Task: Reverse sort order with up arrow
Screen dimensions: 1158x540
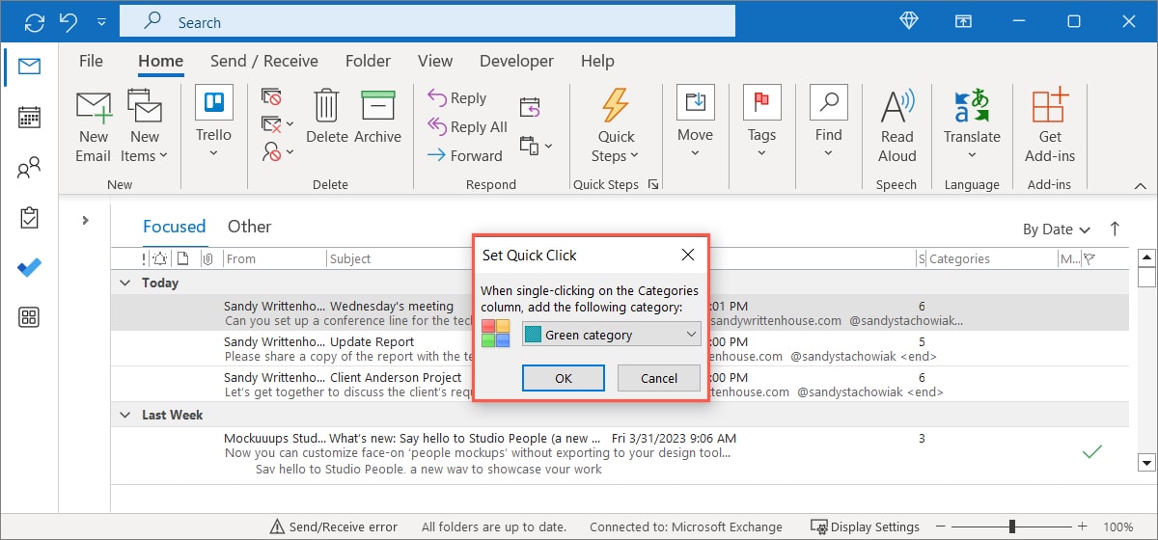Action: click(1115, 229)
